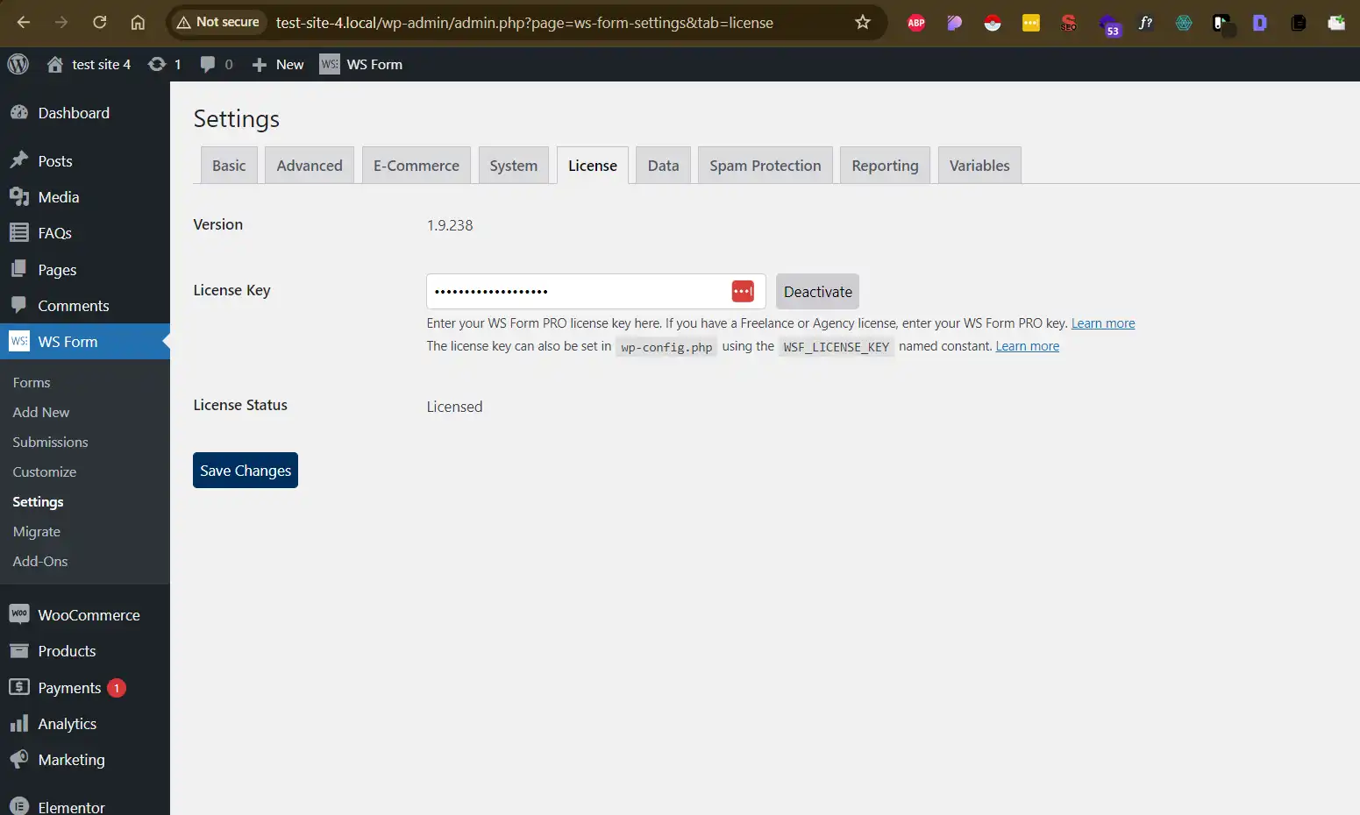The image size is (1360, 815).
Task: Click the Adblock Plus extension icon
Action: (916, 23)
